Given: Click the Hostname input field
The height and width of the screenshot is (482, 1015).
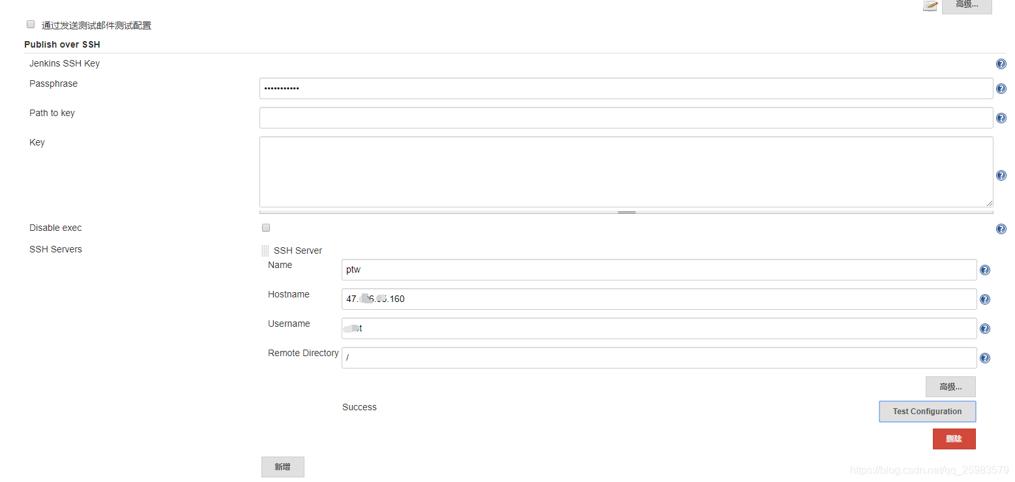Looking at the screenshot, I should coord(659,299).
